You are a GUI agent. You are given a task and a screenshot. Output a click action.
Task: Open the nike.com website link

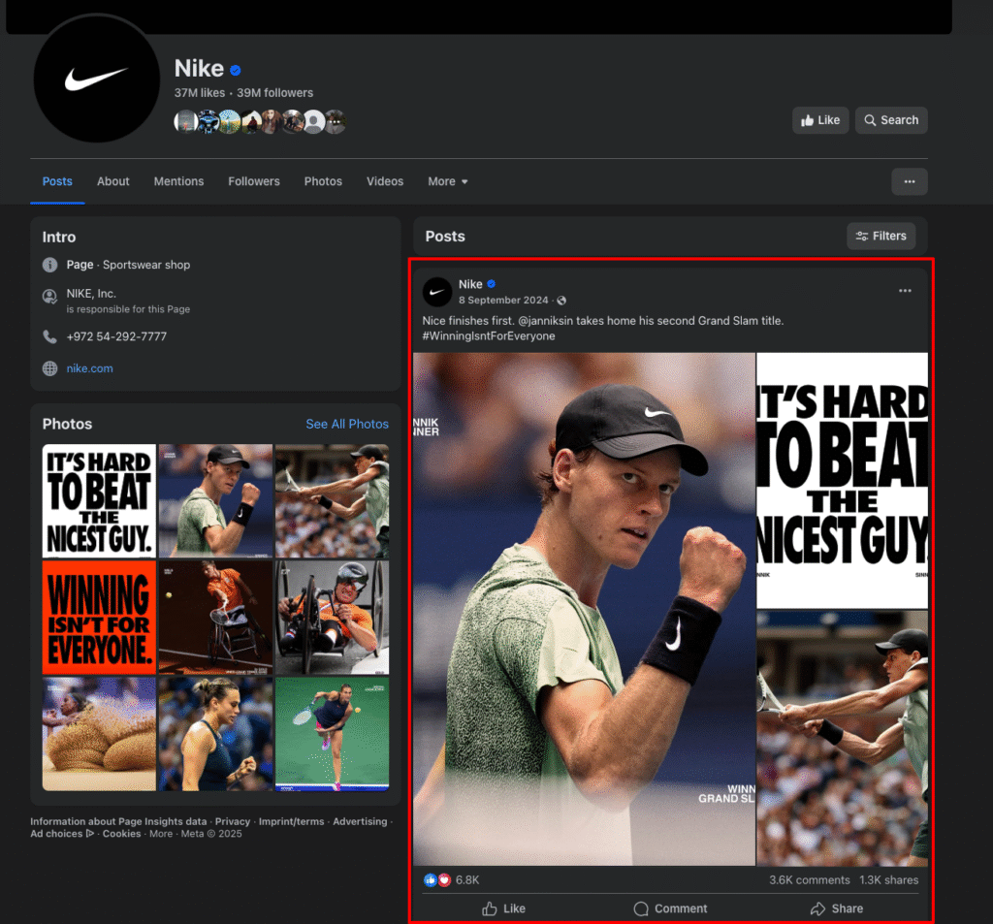pyautogui.click(x=90, y=368)
